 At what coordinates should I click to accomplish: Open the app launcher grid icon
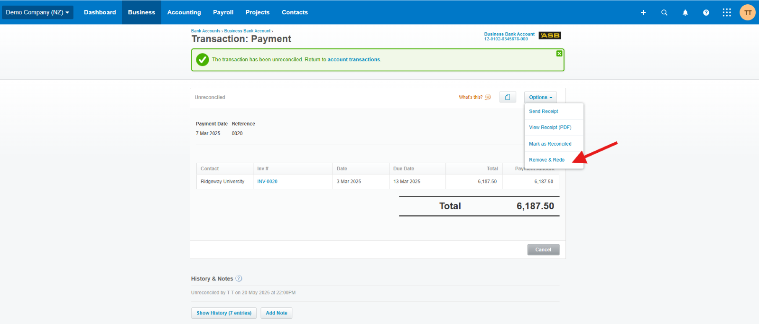coord(727,12)
